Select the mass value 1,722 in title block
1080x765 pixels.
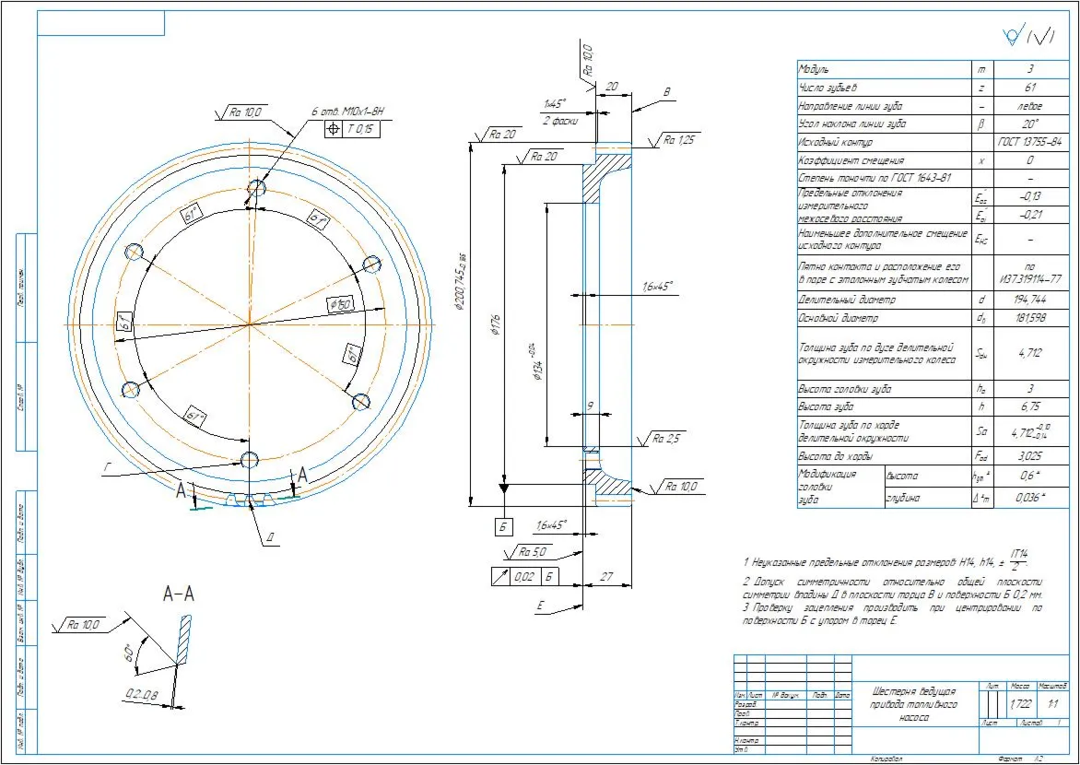[1021, 705]
